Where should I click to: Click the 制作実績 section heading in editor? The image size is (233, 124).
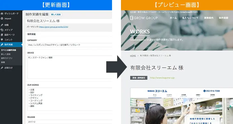coord(31,34)
